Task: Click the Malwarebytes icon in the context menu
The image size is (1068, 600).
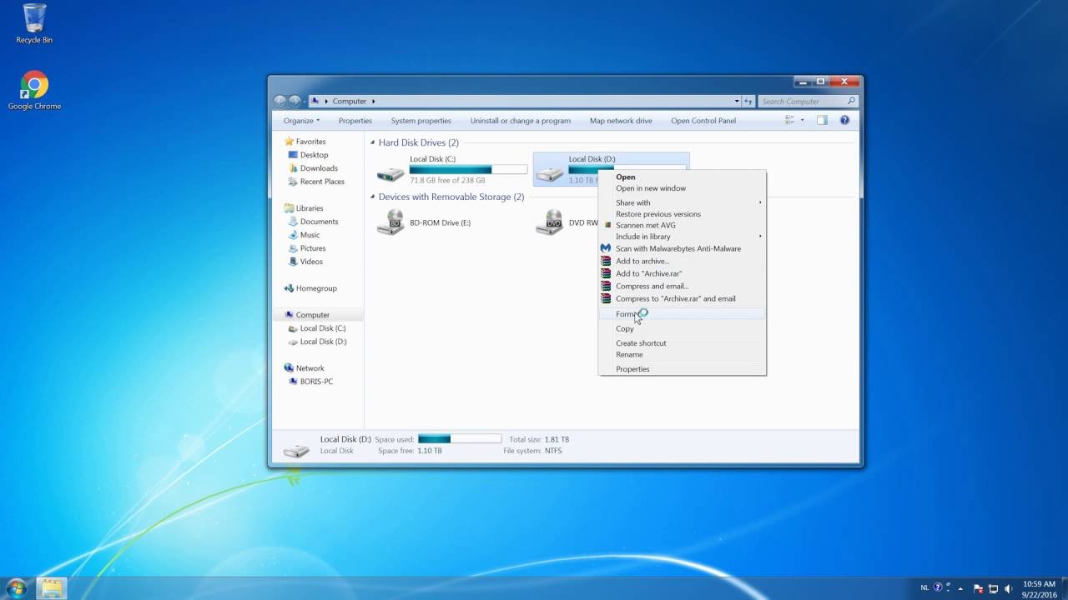Action: tap(606, 248)
